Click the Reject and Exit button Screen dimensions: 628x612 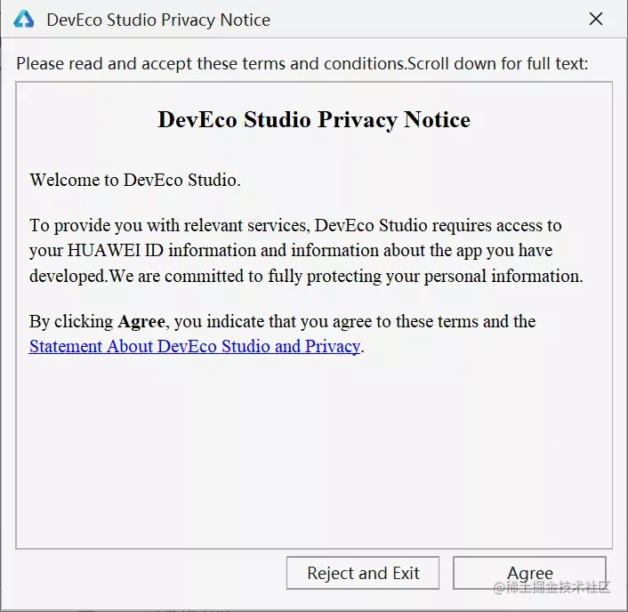coord(363,573)
